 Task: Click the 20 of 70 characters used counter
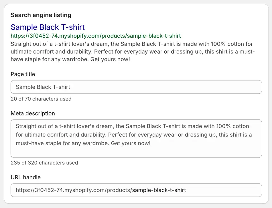41,99
